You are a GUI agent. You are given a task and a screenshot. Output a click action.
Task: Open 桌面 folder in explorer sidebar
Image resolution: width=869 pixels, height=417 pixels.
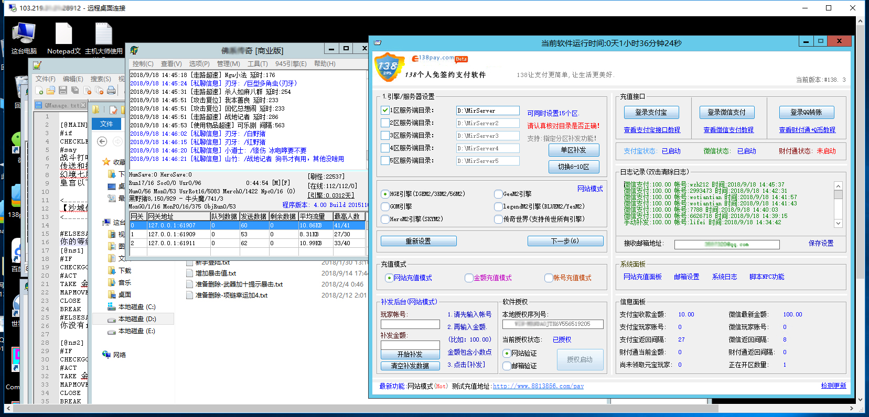119,295
